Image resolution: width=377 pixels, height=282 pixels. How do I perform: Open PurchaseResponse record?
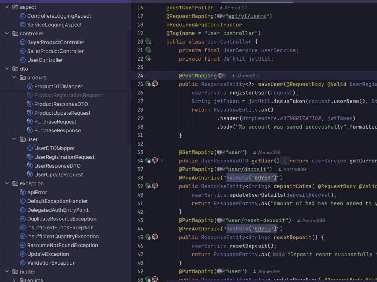[x=57, y=130]
